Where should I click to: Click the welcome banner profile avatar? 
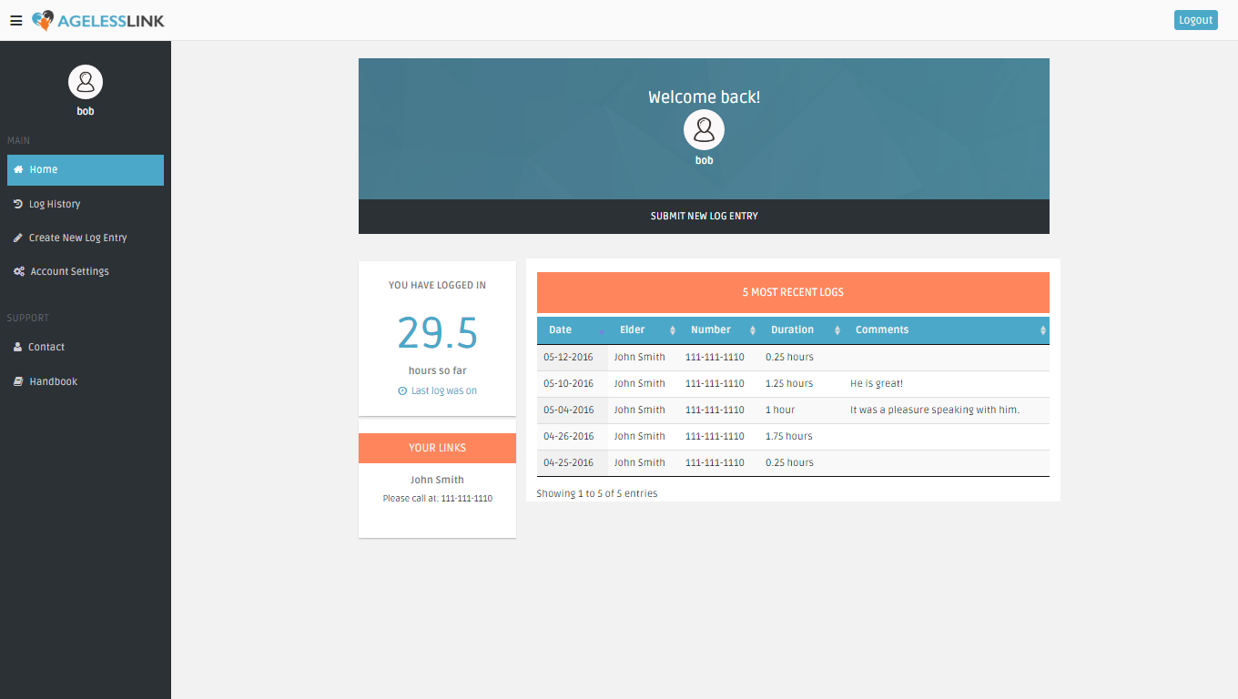click(704, 130)
